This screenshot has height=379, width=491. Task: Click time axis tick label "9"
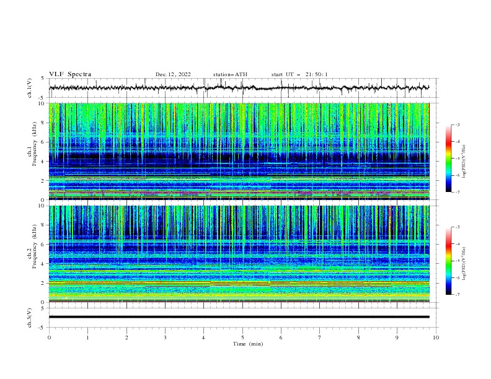pyautogui.click(x=397, y=338)
